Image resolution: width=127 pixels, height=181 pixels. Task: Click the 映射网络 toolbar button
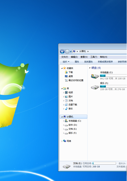[122, 62]
